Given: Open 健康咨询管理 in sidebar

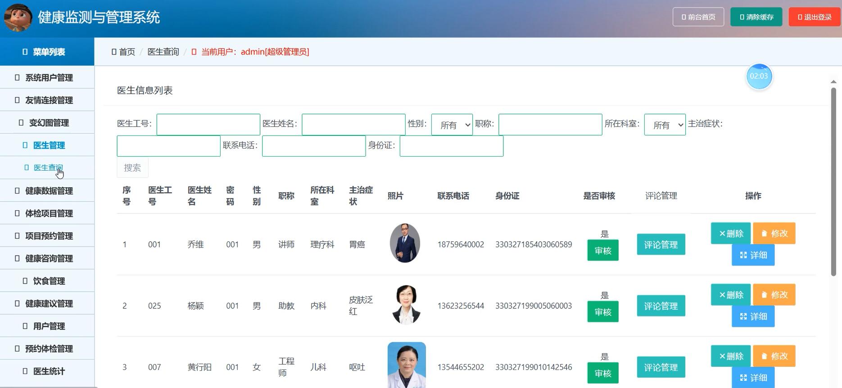Looking at the screenshot, I should [x=47, y=258].
